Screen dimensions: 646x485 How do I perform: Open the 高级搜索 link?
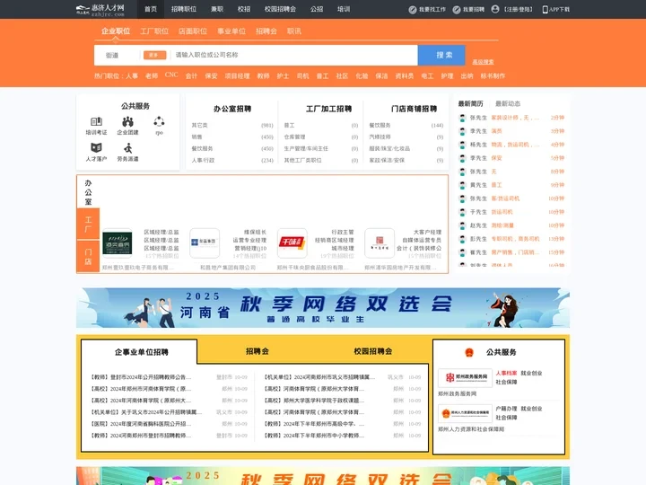point(483,62)
